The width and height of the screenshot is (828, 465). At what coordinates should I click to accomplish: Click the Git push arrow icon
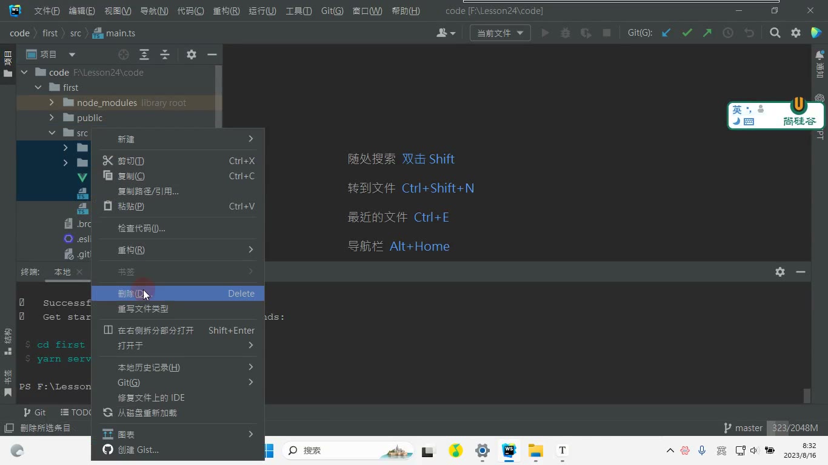(x=707, y=33)
